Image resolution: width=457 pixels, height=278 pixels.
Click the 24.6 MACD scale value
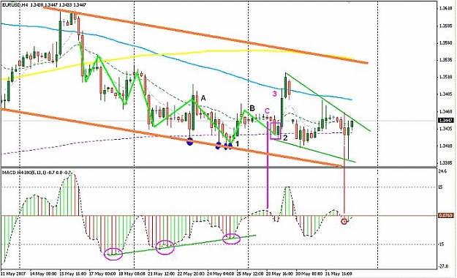pos(442,171)
